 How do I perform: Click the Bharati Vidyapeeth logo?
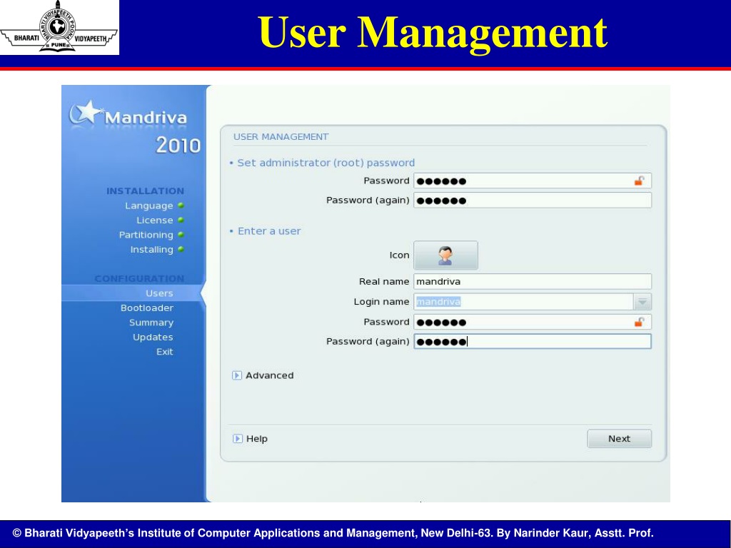coord(59,27)
